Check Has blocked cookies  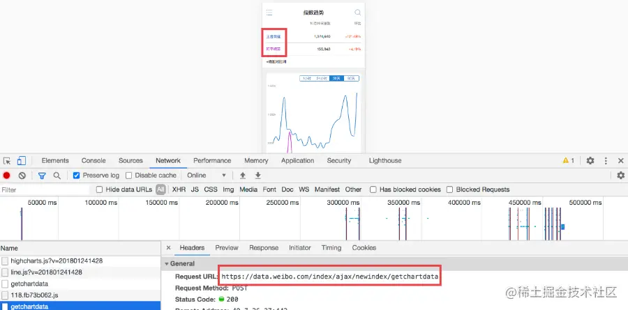pos(373,189)
